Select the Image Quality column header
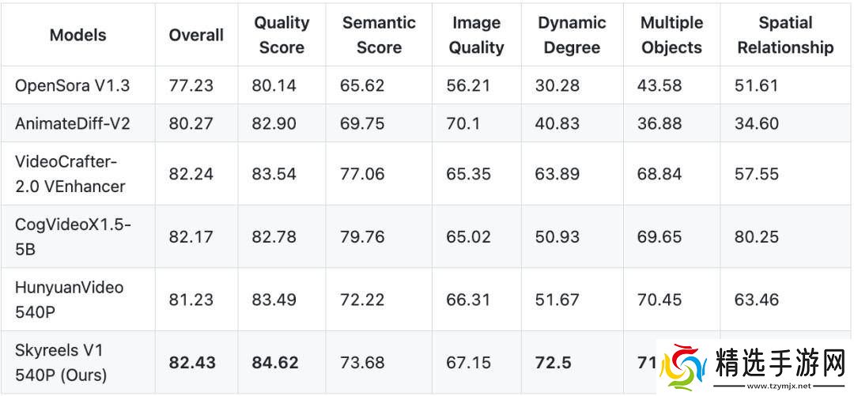 [x=476, y=35]
